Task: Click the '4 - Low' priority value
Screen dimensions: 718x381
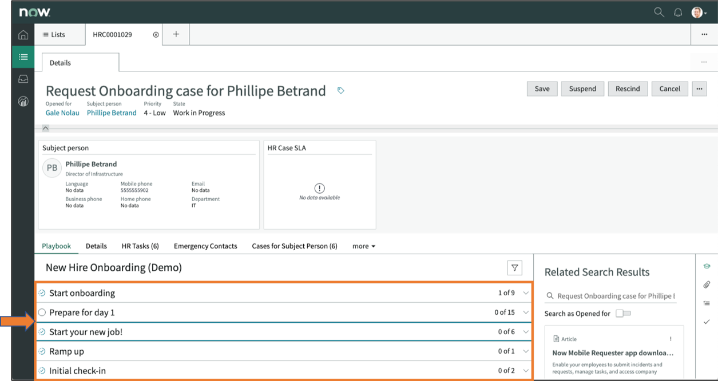Action: point(154,113)
